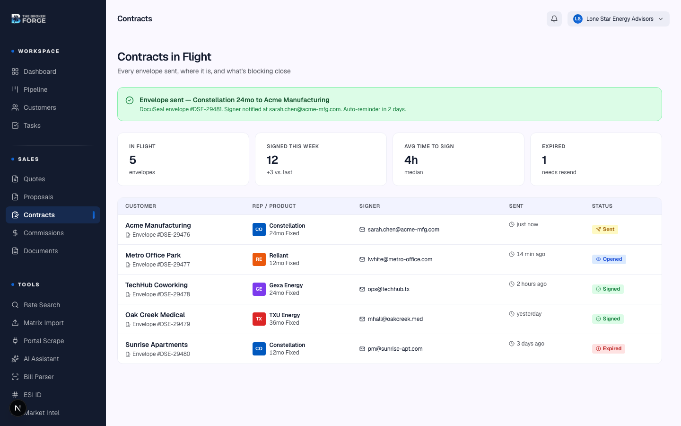Click the Rate Search magnifier icon
The height and width of the screenshot is (426, 681).
point(15,305)
